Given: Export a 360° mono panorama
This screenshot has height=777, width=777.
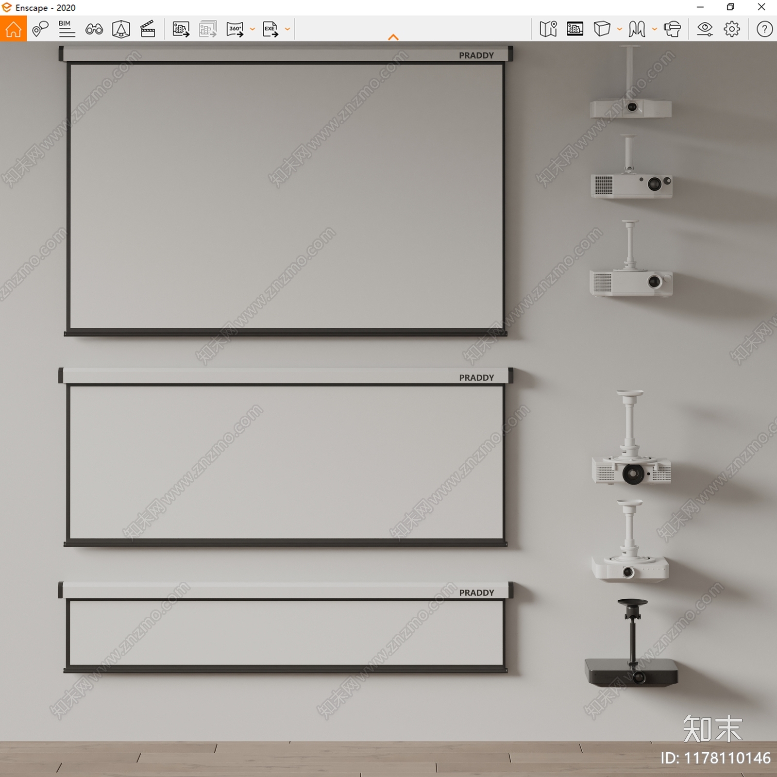Looking at the screenshot, I should point(235,29).
